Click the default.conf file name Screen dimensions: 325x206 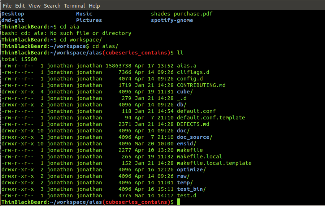tap(196, 111)
